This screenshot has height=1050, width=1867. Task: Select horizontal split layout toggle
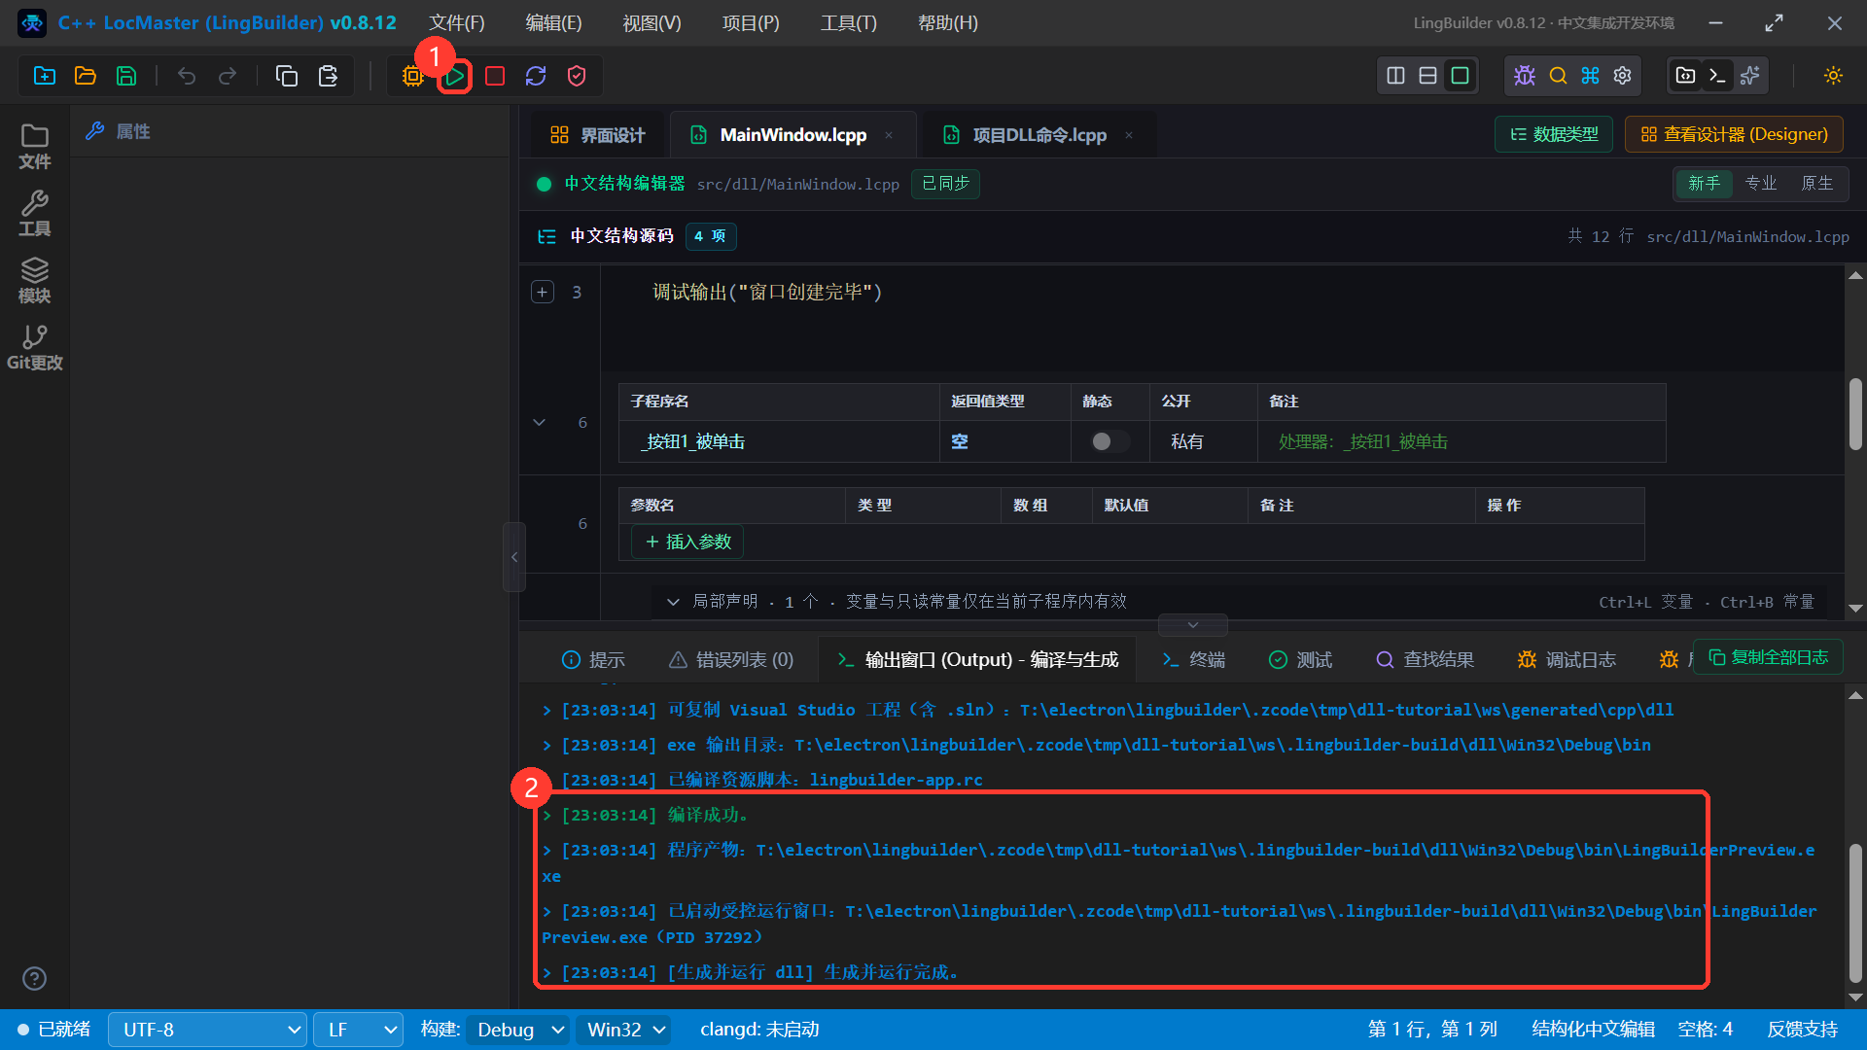(1427, 76)
